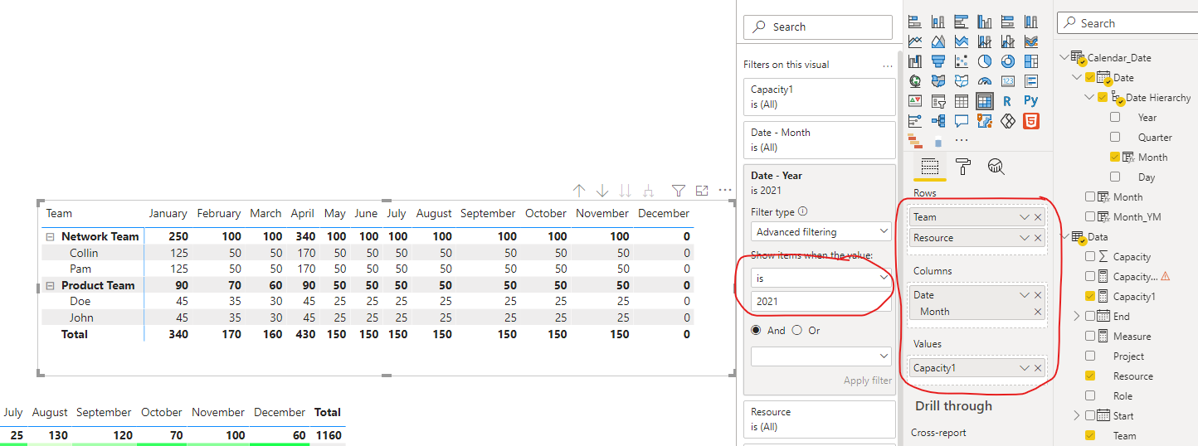Open visual filter icon above matrix
The width and height of the screenshot is (1198, 446).
click(678, 191)
